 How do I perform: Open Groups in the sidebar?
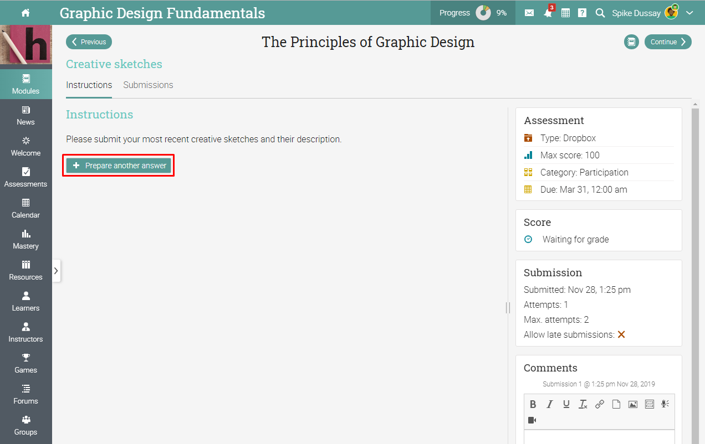[26, 425]
